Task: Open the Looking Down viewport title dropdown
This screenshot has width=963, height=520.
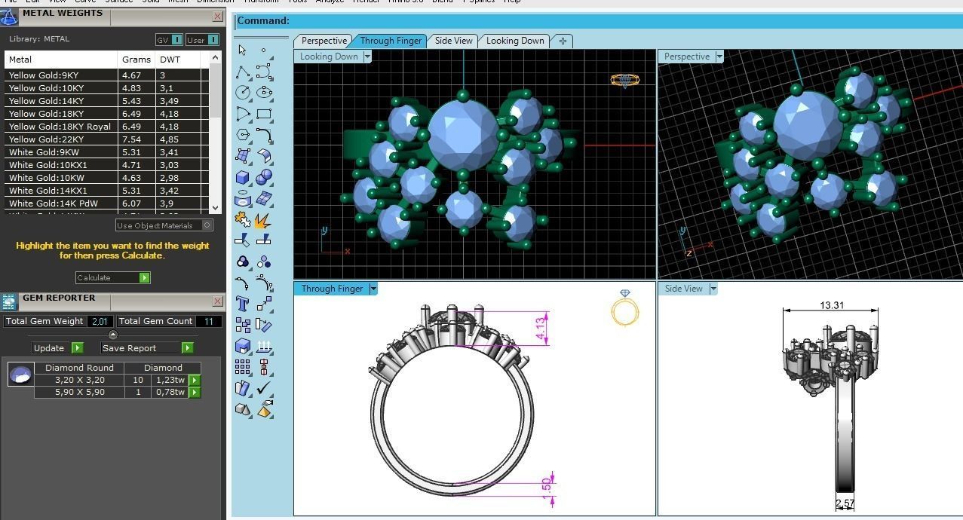Action: [x=367, y=57]
